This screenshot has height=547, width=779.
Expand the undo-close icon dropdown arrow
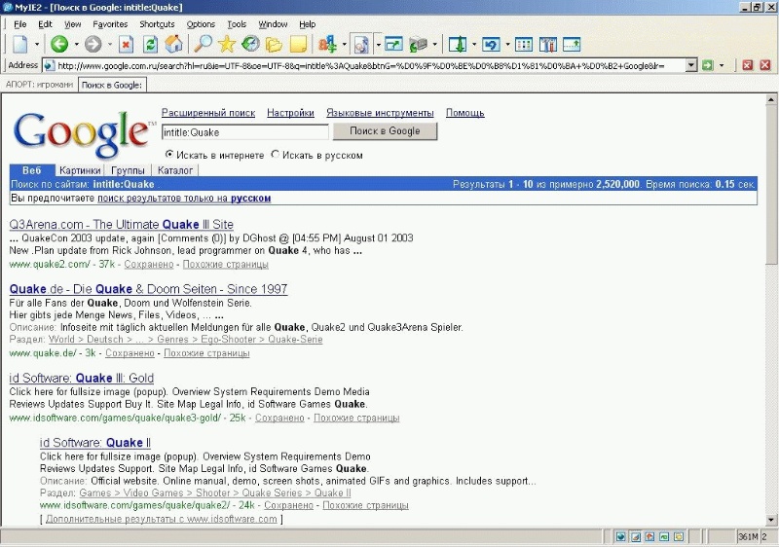[x=507, y=45]
